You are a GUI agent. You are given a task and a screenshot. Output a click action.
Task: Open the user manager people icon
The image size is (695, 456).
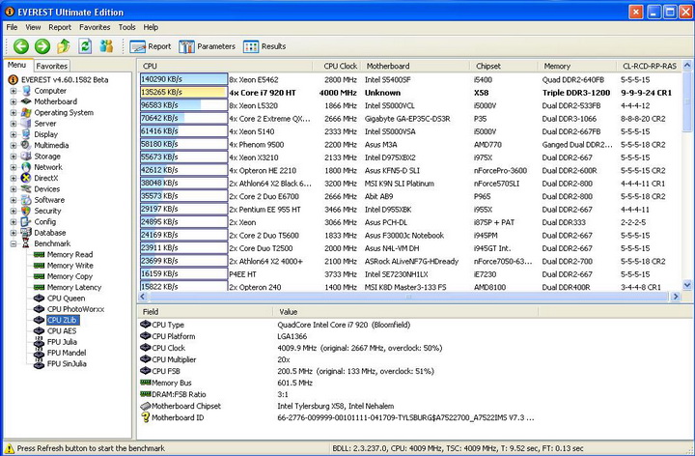click(x=106, y=46)
